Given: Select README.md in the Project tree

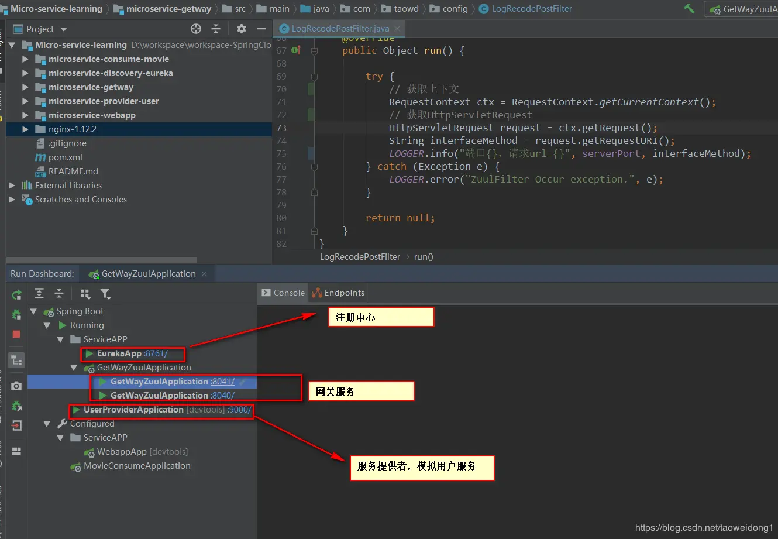Looking at the screenshot, I should pos(73,171).
